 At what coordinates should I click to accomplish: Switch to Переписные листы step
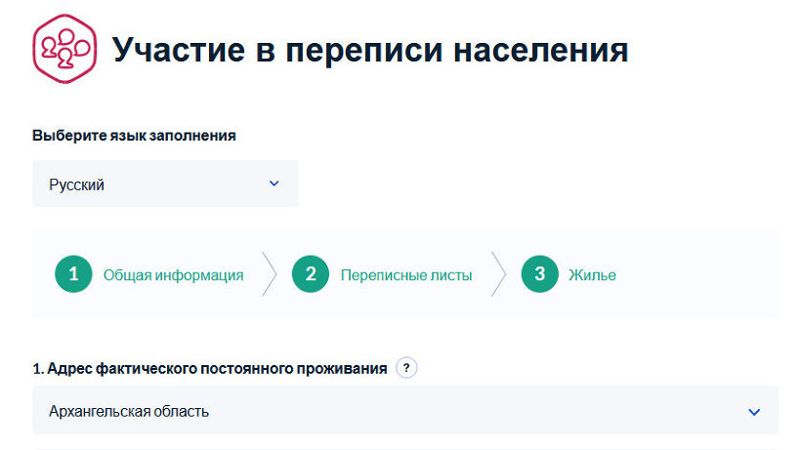[x=406, y=275]
